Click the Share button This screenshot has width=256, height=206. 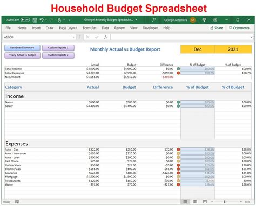point(217,28)
